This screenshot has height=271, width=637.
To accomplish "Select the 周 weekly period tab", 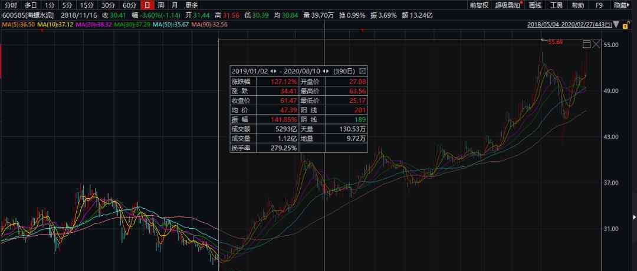I will pos(160,5).
